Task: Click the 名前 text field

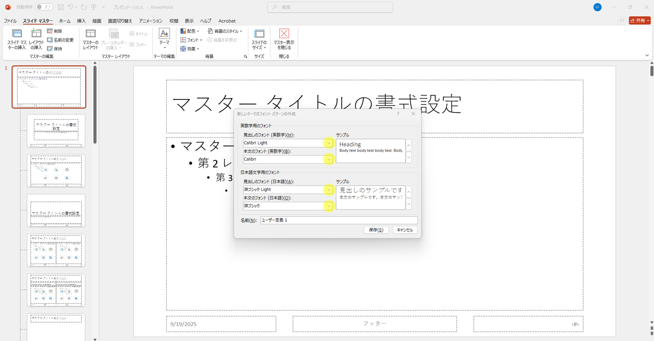Action: pos(339,220)
